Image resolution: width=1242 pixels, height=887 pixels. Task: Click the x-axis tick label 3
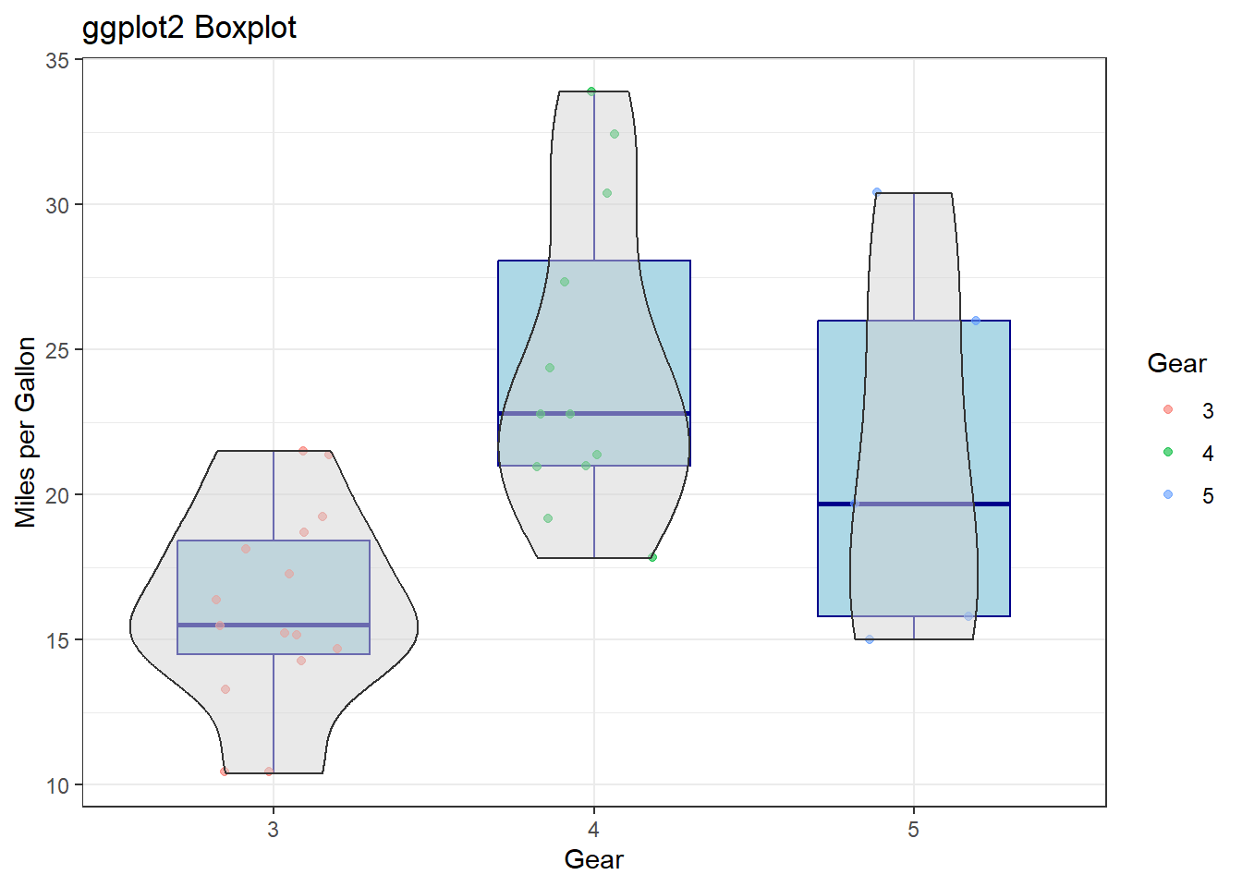[273, 830]
